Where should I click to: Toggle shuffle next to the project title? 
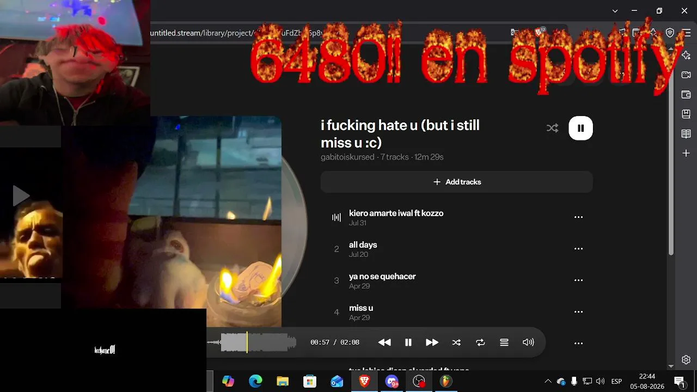click(552, 128)
